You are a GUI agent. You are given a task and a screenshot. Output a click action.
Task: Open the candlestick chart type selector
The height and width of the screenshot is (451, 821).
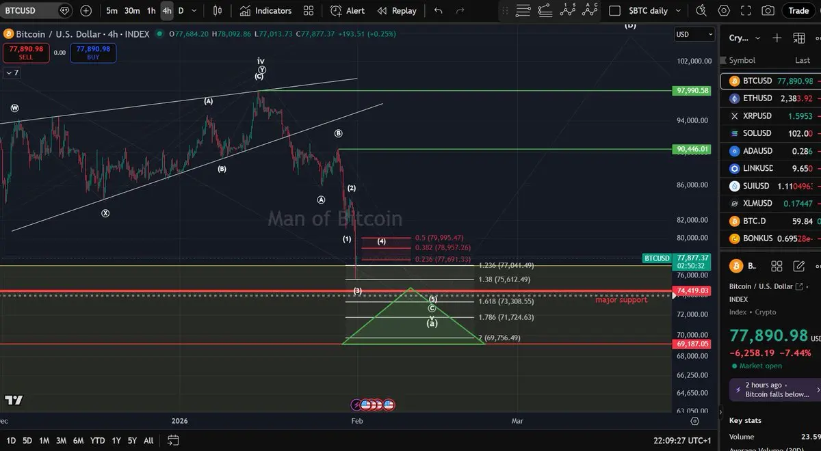218,10
